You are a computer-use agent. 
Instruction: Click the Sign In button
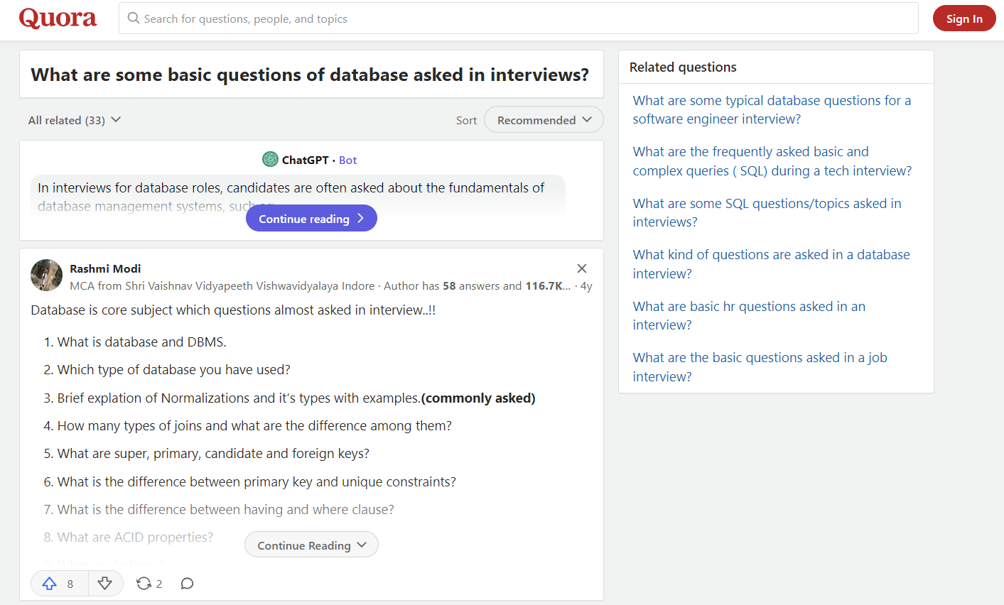pos(964,18)
